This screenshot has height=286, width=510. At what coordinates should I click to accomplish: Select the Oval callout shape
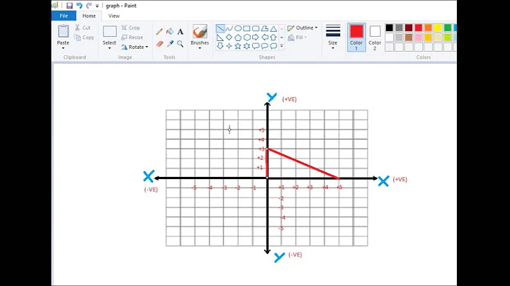click(265, 46)
